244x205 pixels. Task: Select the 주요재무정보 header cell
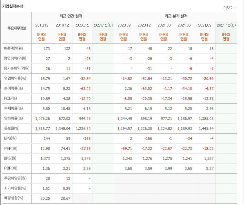pos(17,28)
